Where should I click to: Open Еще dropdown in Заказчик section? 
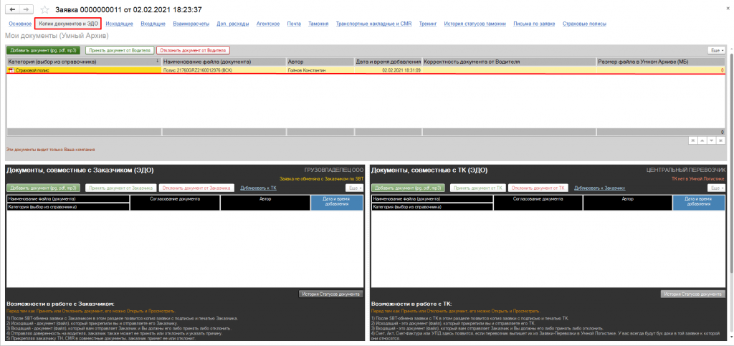[354, 188]
